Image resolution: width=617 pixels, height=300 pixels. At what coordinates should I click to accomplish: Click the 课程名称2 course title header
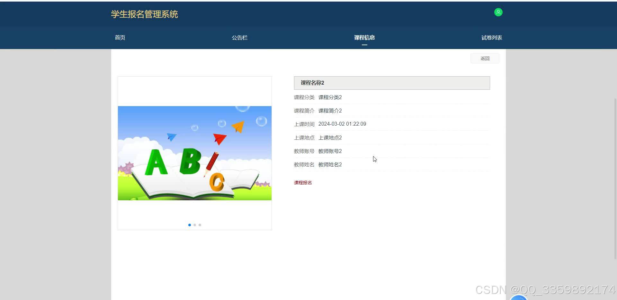click(312, 83)
